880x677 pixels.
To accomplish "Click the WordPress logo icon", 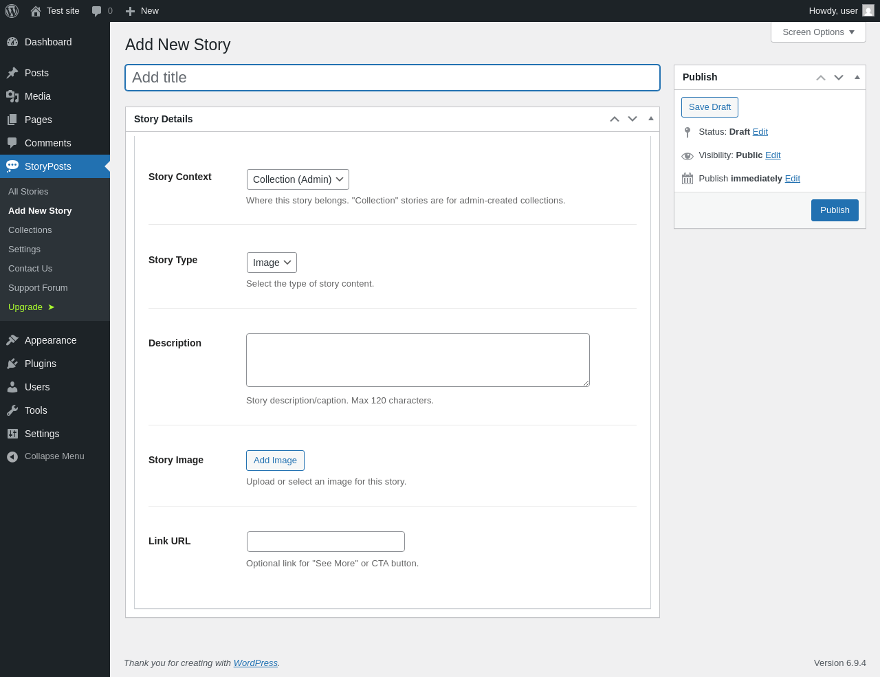I will (x=12, y=11).
